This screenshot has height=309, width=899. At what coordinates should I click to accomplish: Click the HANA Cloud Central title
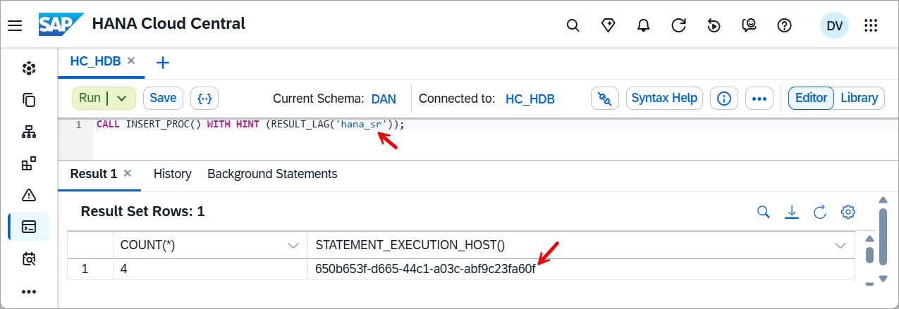[169, 23]
